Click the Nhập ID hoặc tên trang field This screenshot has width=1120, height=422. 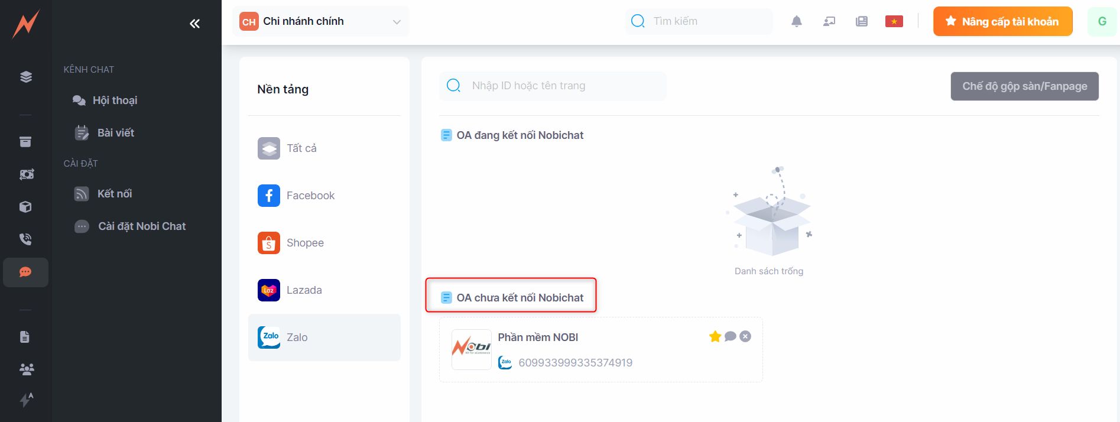553,86
